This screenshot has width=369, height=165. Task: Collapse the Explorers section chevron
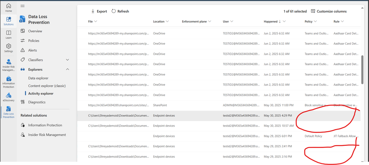pos(68,70)
